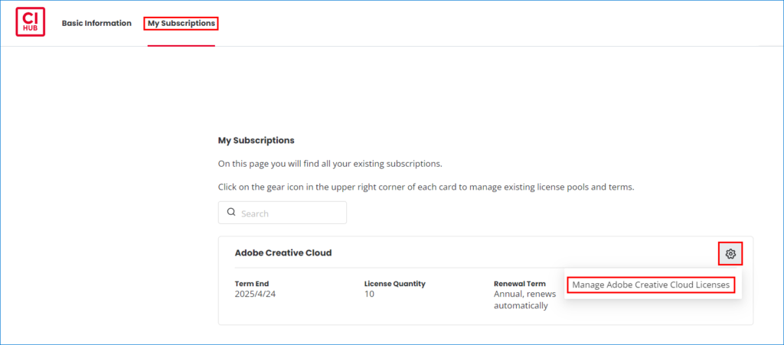Screen dimensions: 784x345
Task: Click the My Subscriptions page heading
Action: (256, 140)
